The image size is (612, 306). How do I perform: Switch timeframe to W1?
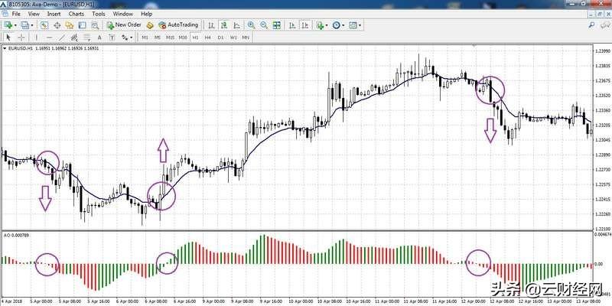click(233, 37)
